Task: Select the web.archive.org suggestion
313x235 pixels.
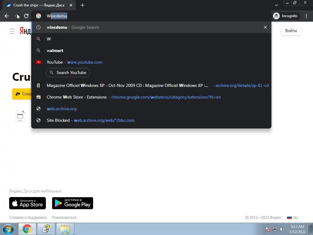Action: click(151, 109)
